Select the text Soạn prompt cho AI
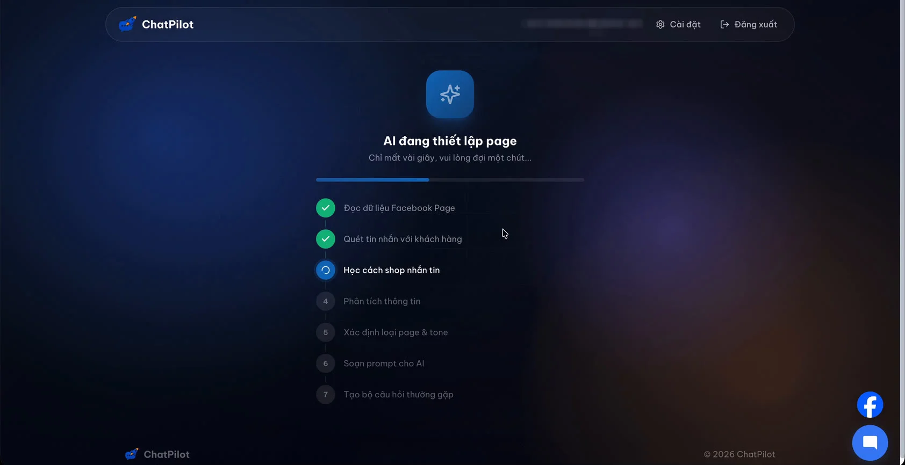The width and height of the screenshot is (905, 465). tap(384, 364)
